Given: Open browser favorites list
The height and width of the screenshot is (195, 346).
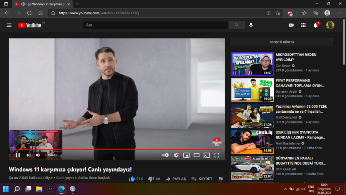Looking at the screenshot, I should point(304,13).
